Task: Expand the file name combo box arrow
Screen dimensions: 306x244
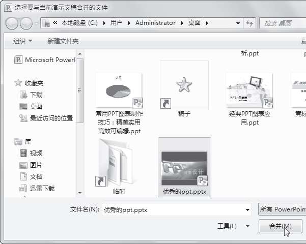Action: pyautogui.click(x=247, y=209)
